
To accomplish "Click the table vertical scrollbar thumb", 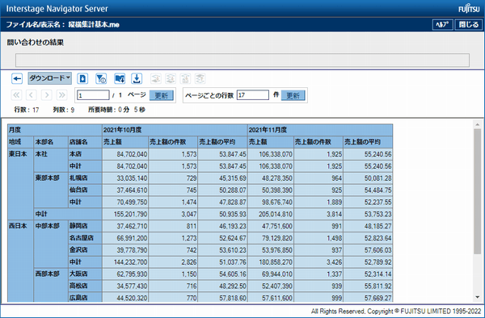I will pos(477,191).
